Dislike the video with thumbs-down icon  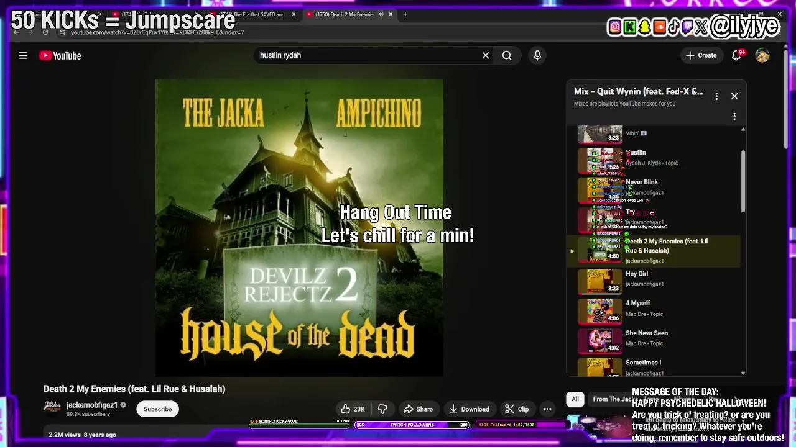pos(382,409)
